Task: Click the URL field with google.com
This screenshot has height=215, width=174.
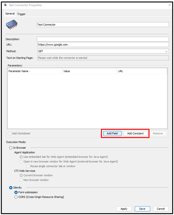Action: [x=103, y=44]
